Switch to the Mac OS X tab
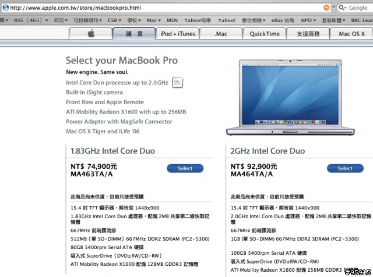 351,34
